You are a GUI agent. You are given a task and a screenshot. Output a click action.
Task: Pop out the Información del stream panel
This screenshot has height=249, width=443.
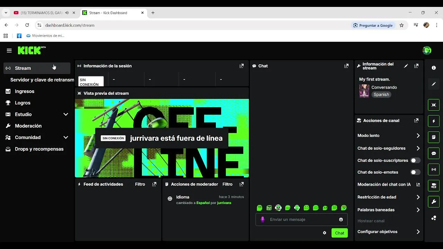(416, 66)
